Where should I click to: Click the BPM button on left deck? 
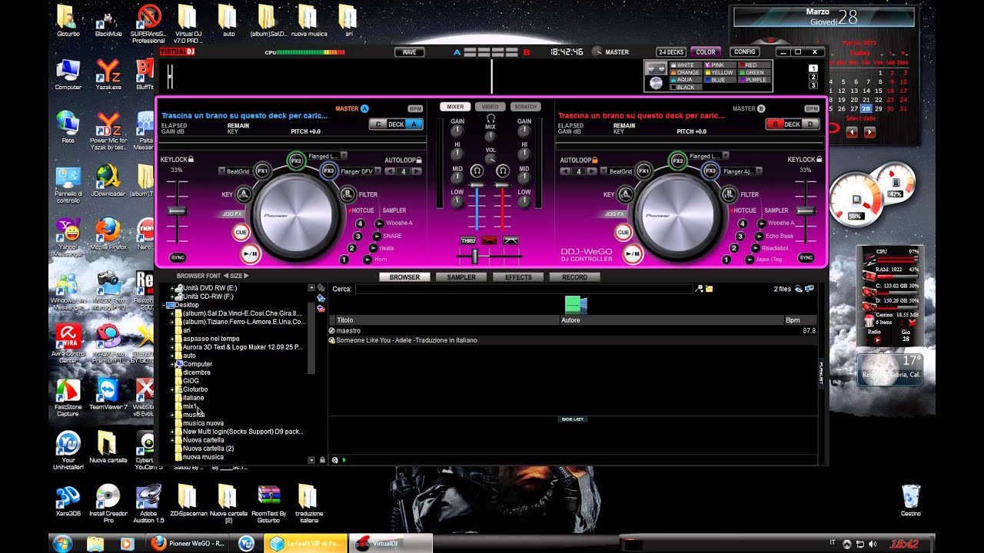(415, 109)
